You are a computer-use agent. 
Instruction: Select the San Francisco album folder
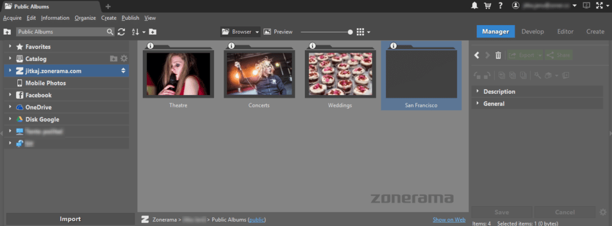[x=421, y=75]
